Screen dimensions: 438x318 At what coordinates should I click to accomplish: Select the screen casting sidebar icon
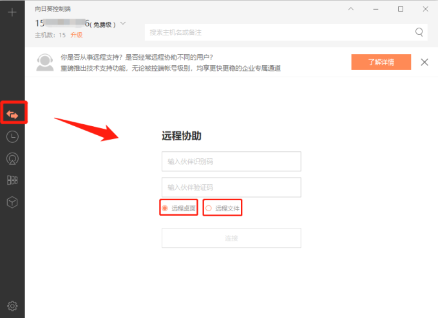(x=12, y=158)
